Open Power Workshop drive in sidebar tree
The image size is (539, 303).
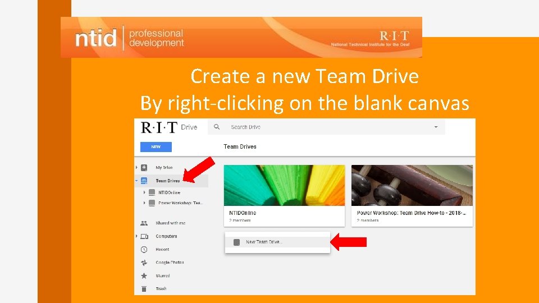[180, 203]
